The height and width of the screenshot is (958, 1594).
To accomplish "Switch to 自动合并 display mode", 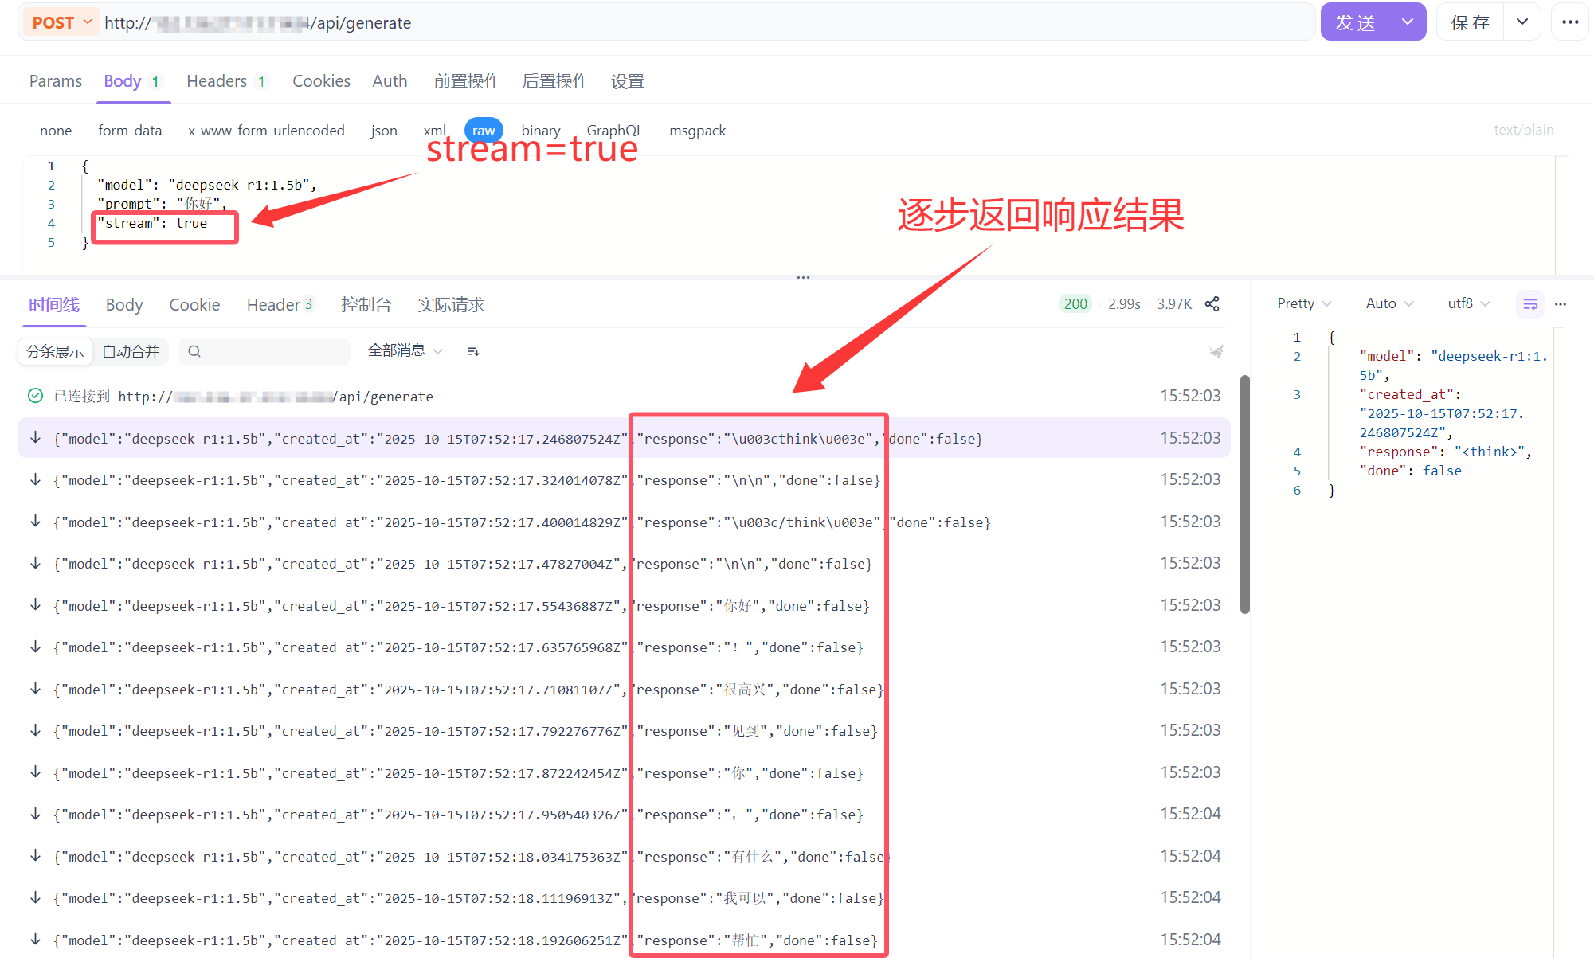I will (131, 351).
